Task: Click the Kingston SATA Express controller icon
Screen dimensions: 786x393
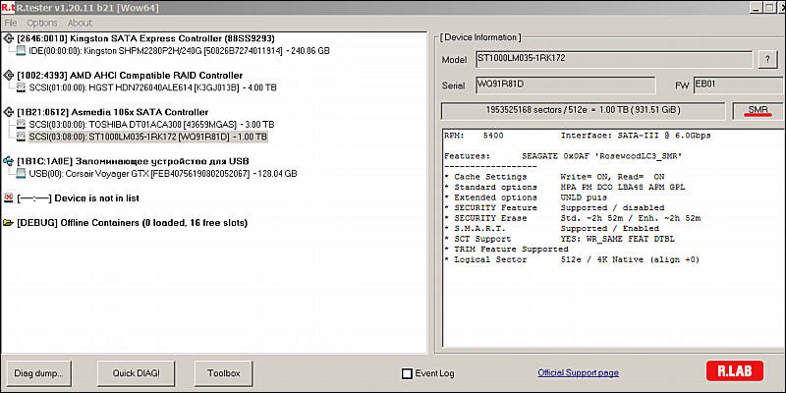Action: point(8,38)
